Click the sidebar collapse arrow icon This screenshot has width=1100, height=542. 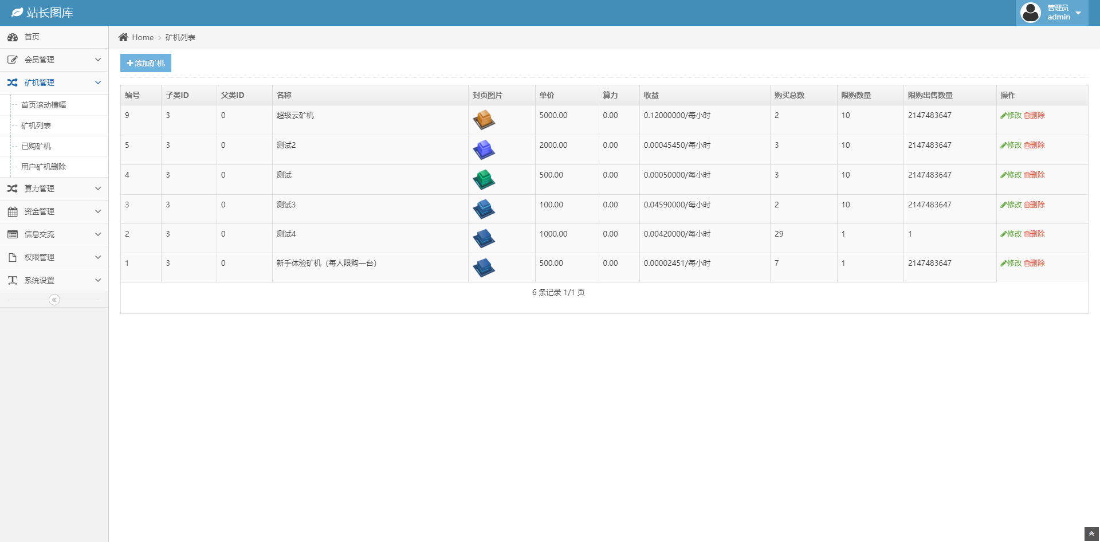pos(54,300)
